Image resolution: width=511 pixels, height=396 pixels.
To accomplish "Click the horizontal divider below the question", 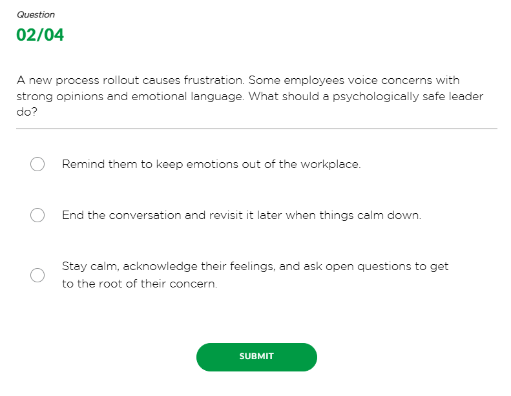I will point(256,129).
